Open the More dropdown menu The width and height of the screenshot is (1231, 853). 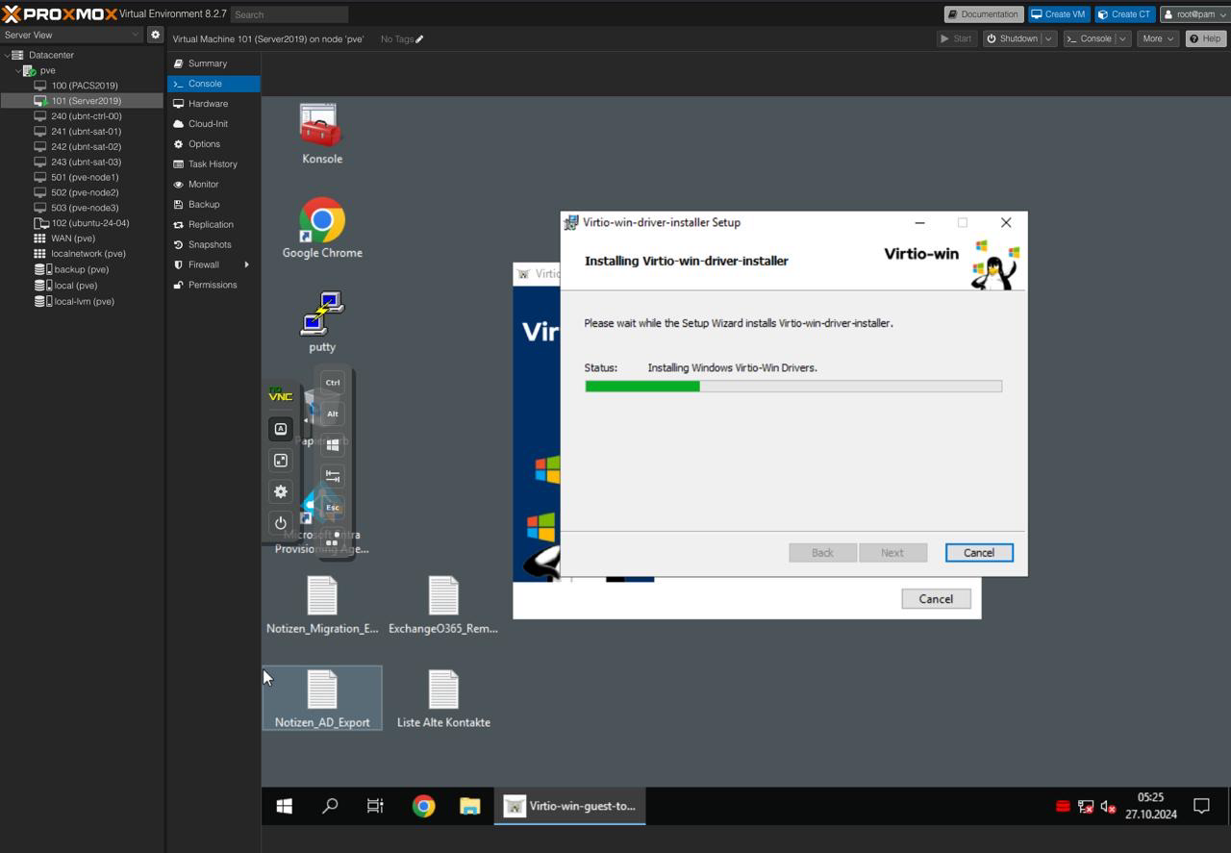(x=1157, y=38)
